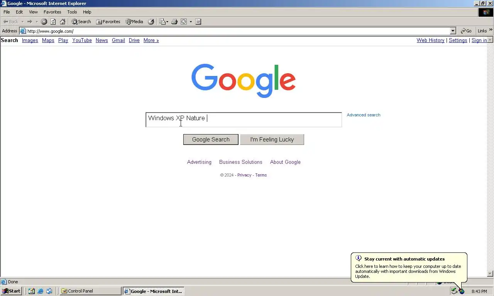Go back with the Back toolbar button
Viewport: 494px width, 296px height.
pos(11,22)
